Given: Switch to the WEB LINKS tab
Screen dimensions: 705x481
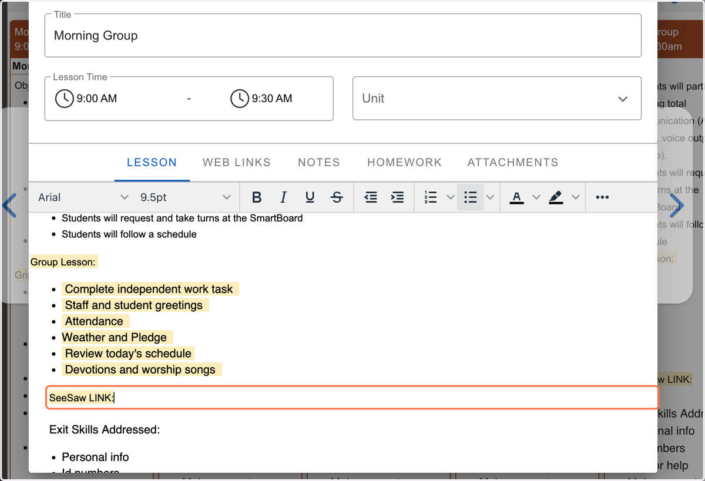Looking at the screenshot, I should click(x=237, y=163).
